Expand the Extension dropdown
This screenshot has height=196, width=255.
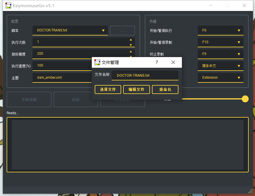pos(220,78)
